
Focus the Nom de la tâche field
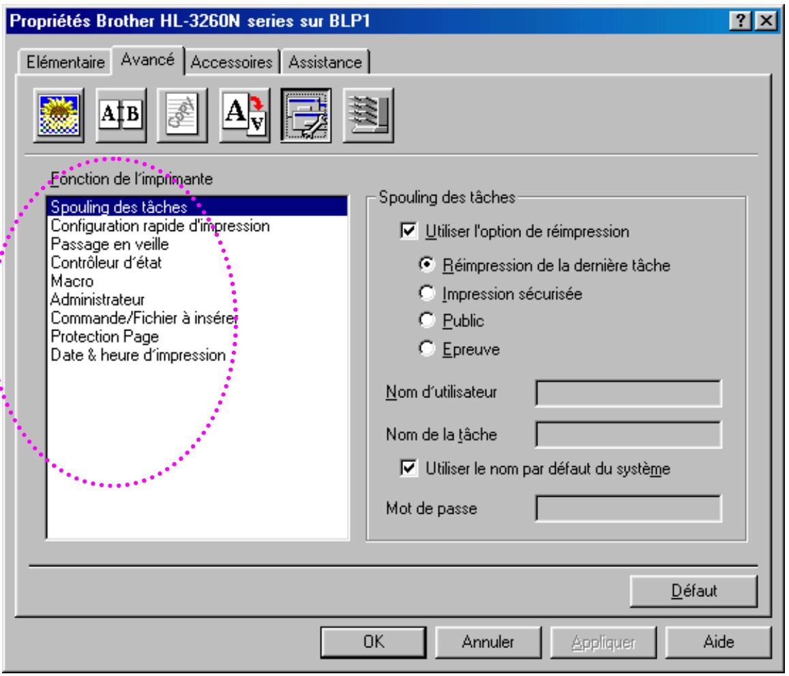point(629,435)
